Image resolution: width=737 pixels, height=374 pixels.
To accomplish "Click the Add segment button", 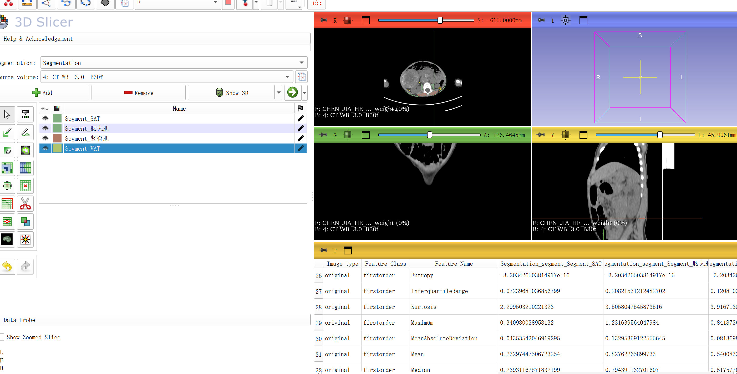I will [x=43, y=93].
